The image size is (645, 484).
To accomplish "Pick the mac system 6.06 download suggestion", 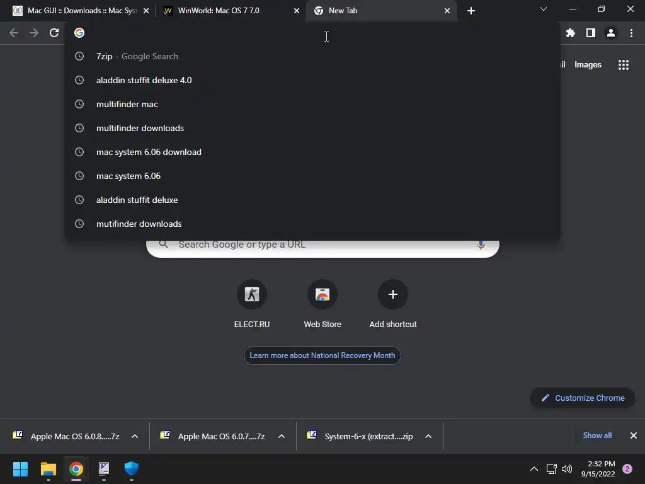I will click(x=312, y=152).
